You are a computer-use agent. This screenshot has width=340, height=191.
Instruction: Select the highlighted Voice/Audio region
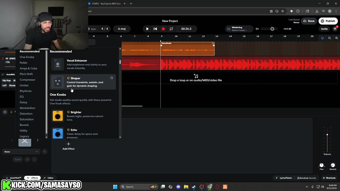click(188, 49)
